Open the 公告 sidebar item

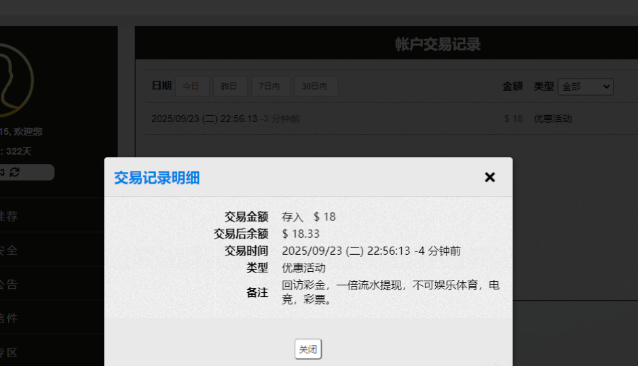pyautogui.click(x=8, y=284)
